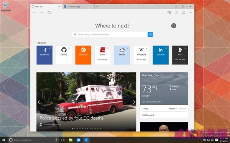The image size is (230, 143).
Task: Send feedback via smiley face icon
Action: click(x=183, y=13)
